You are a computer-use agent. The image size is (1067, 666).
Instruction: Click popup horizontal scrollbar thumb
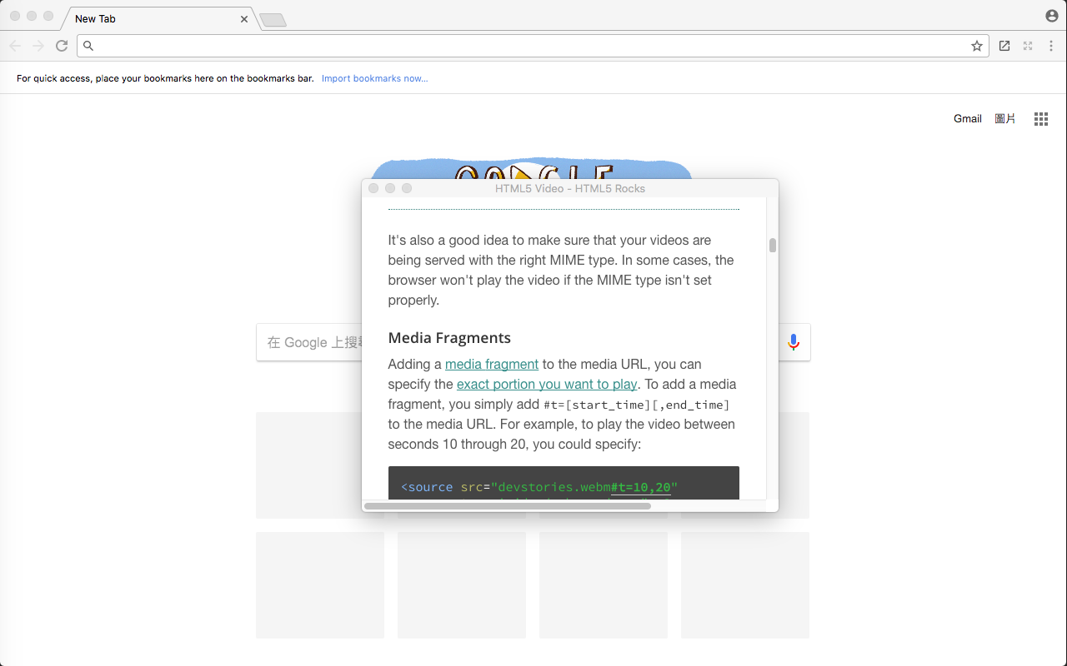(x=508, y=506)
